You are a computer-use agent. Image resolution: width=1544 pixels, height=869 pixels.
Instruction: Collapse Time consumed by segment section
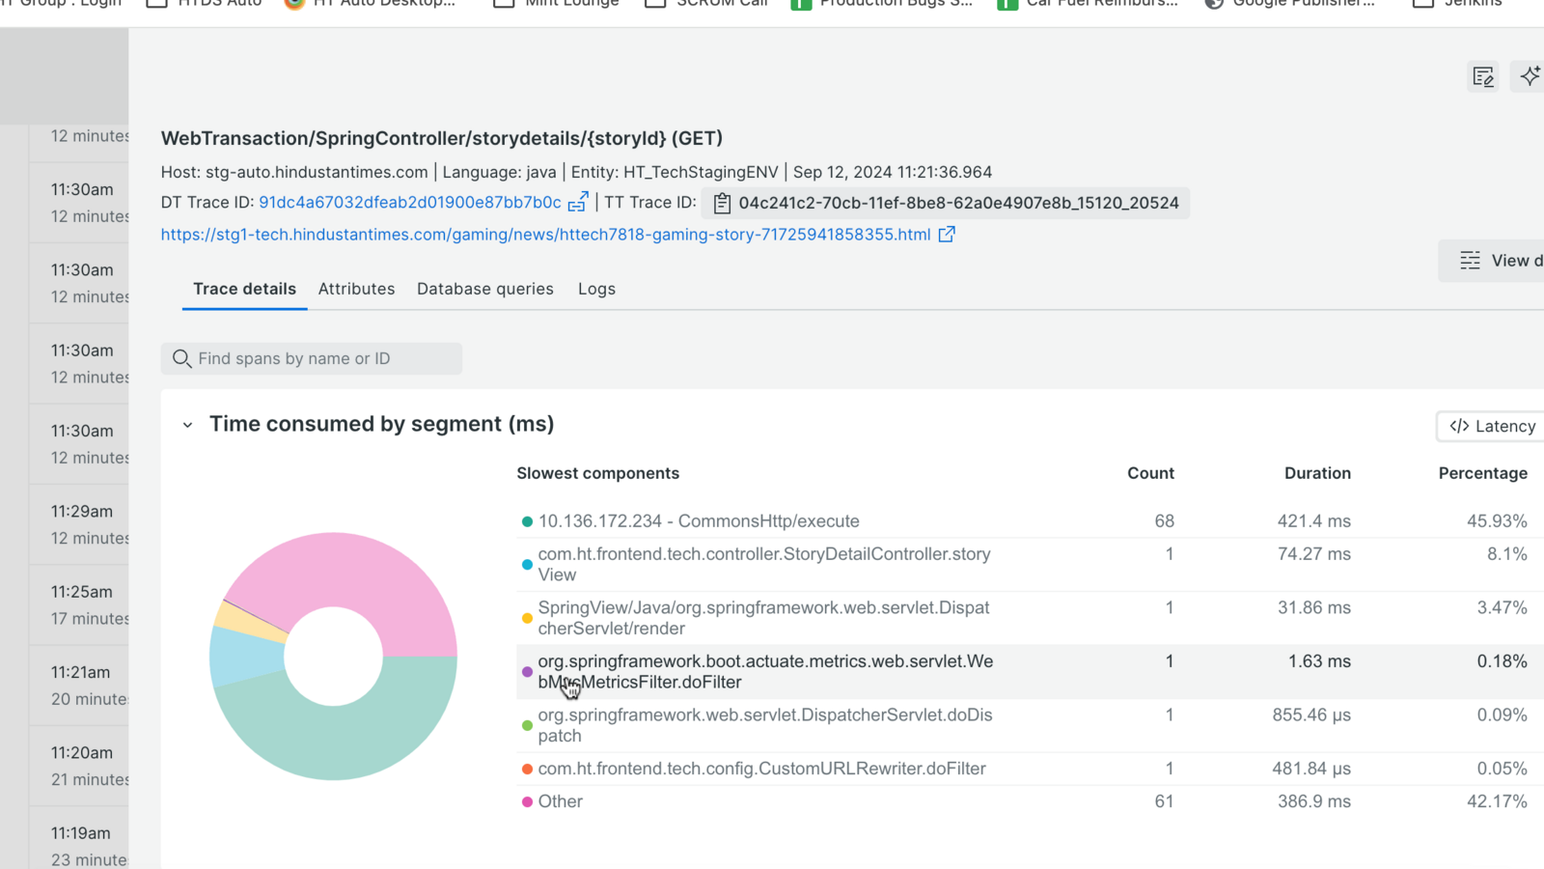click(188, 425)
